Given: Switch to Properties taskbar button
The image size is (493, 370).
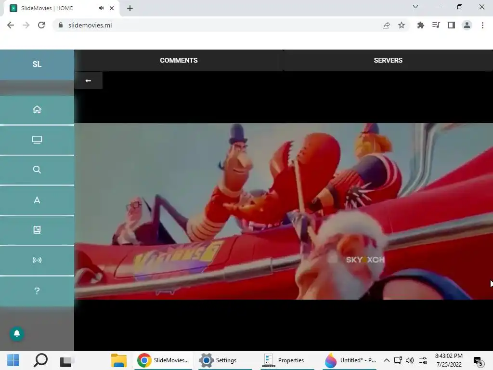Looking at the screenshot, I should pyautogui.click(x=287, y=360).
